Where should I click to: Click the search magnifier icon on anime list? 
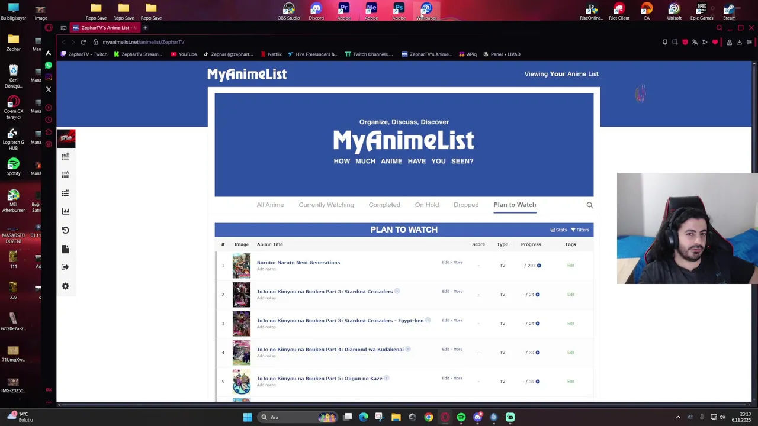[x=589, y=205]
